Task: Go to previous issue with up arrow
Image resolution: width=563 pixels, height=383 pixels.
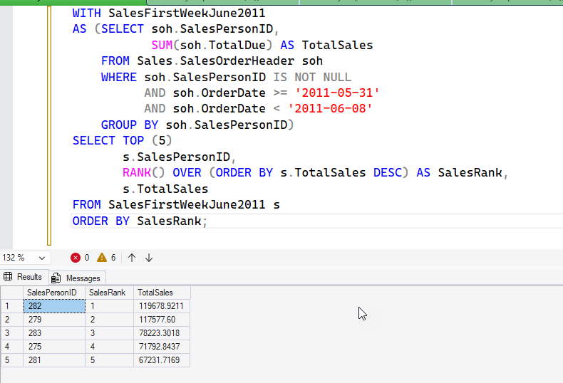Action: (x=132, y=258)
